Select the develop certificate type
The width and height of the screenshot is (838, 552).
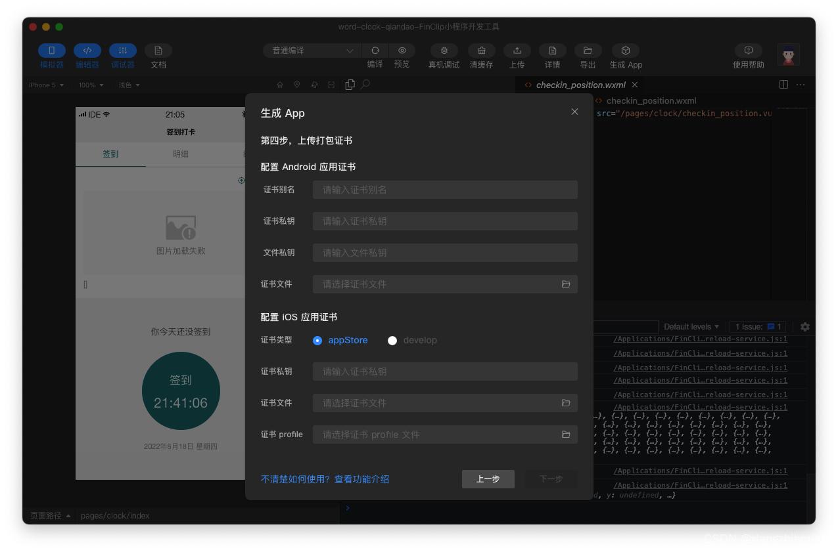pos(392,341)
